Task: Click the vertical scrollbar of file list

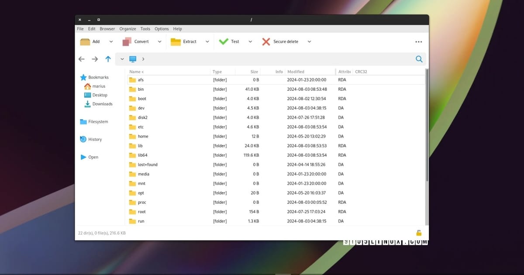Action: click(427, 131)
